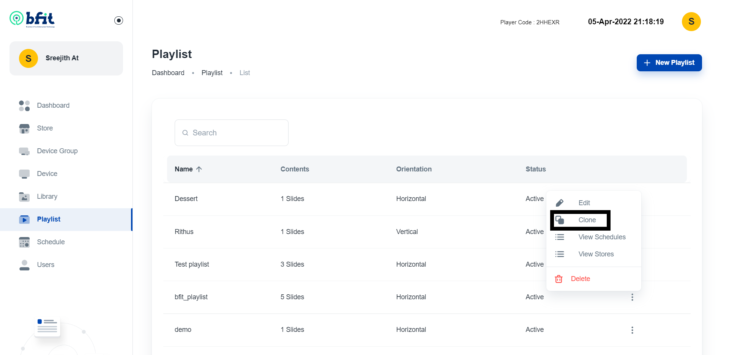Click the Clone copy icon
729x355 pixels.
[560, 220]
